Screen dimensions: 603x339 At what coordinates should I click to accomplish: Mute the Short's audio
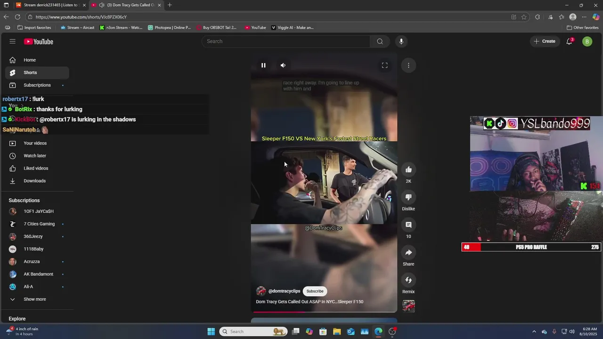[283, 65]
